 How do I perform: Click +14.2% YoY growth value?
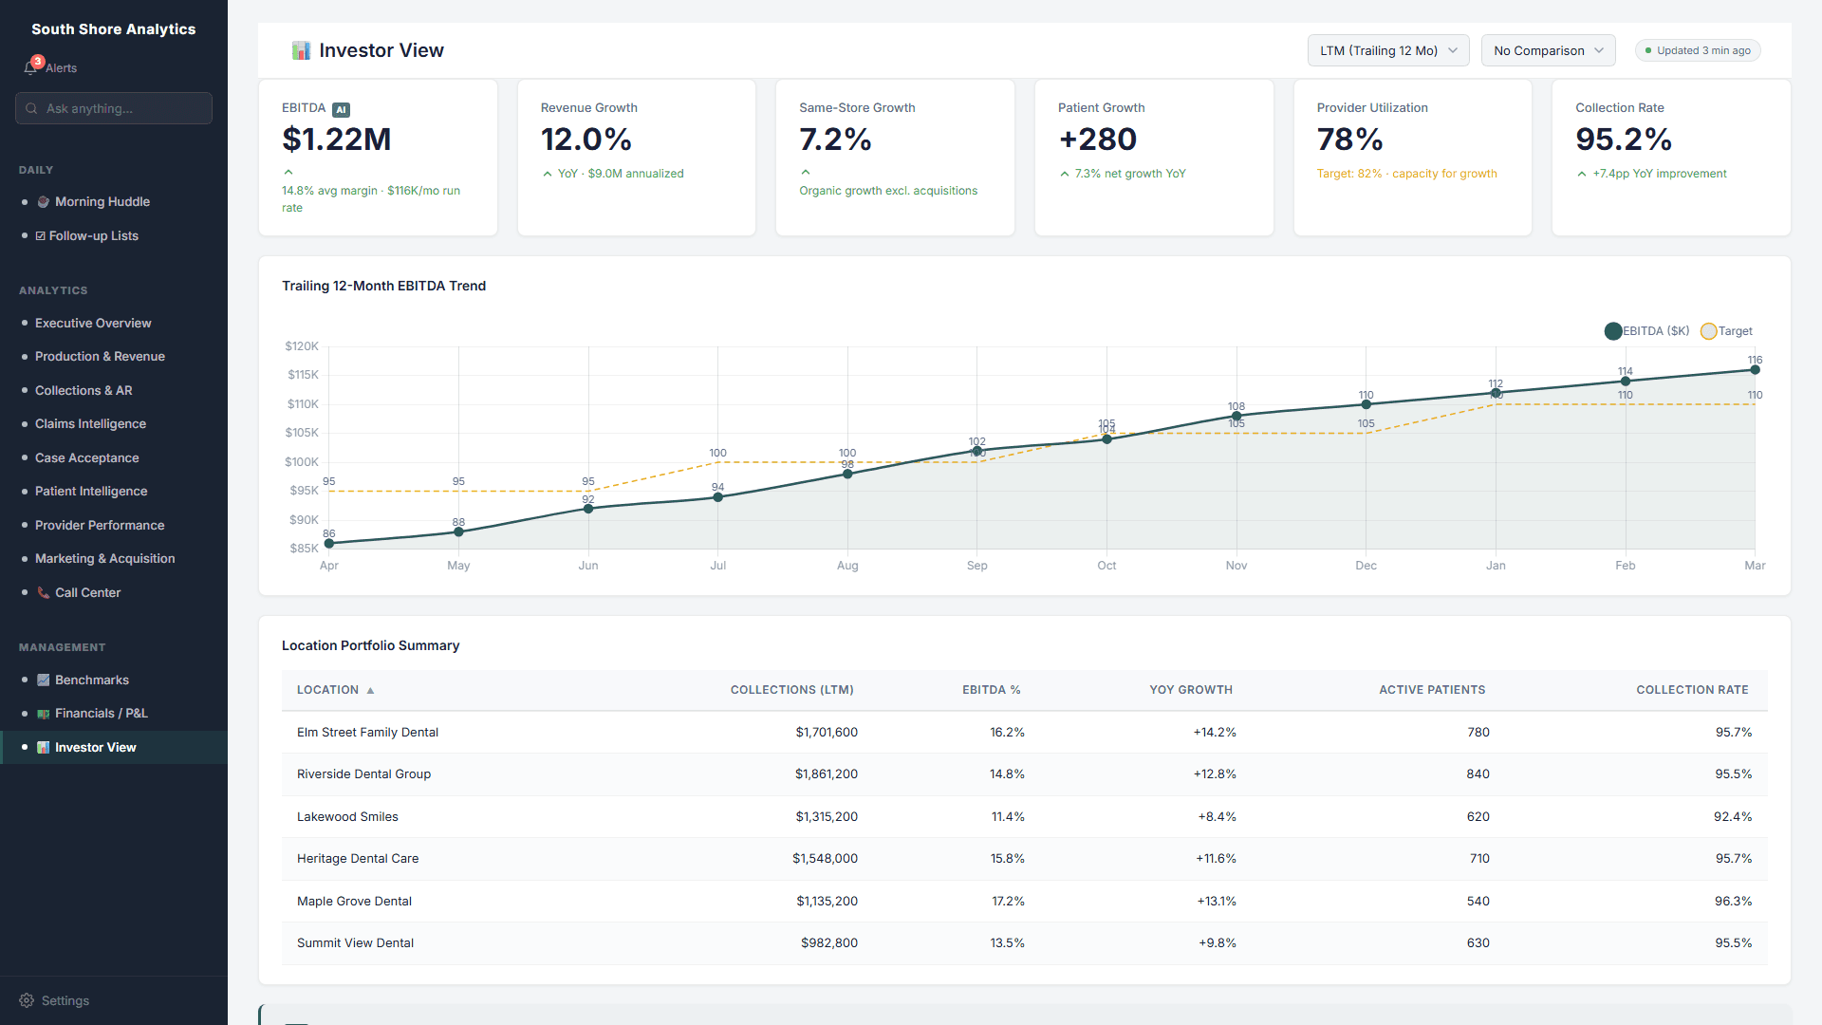[x=1215, y=733]
